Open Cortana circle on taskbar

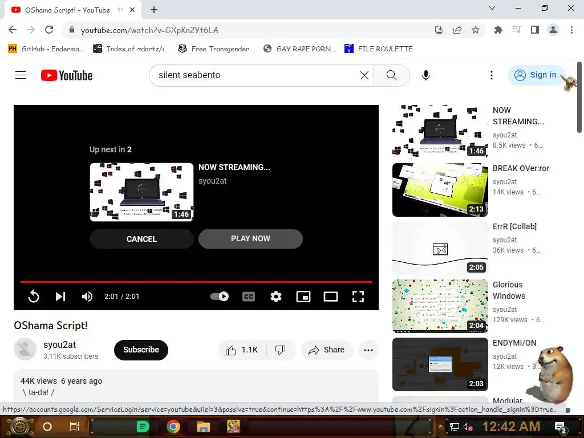(x=47, y=427)
